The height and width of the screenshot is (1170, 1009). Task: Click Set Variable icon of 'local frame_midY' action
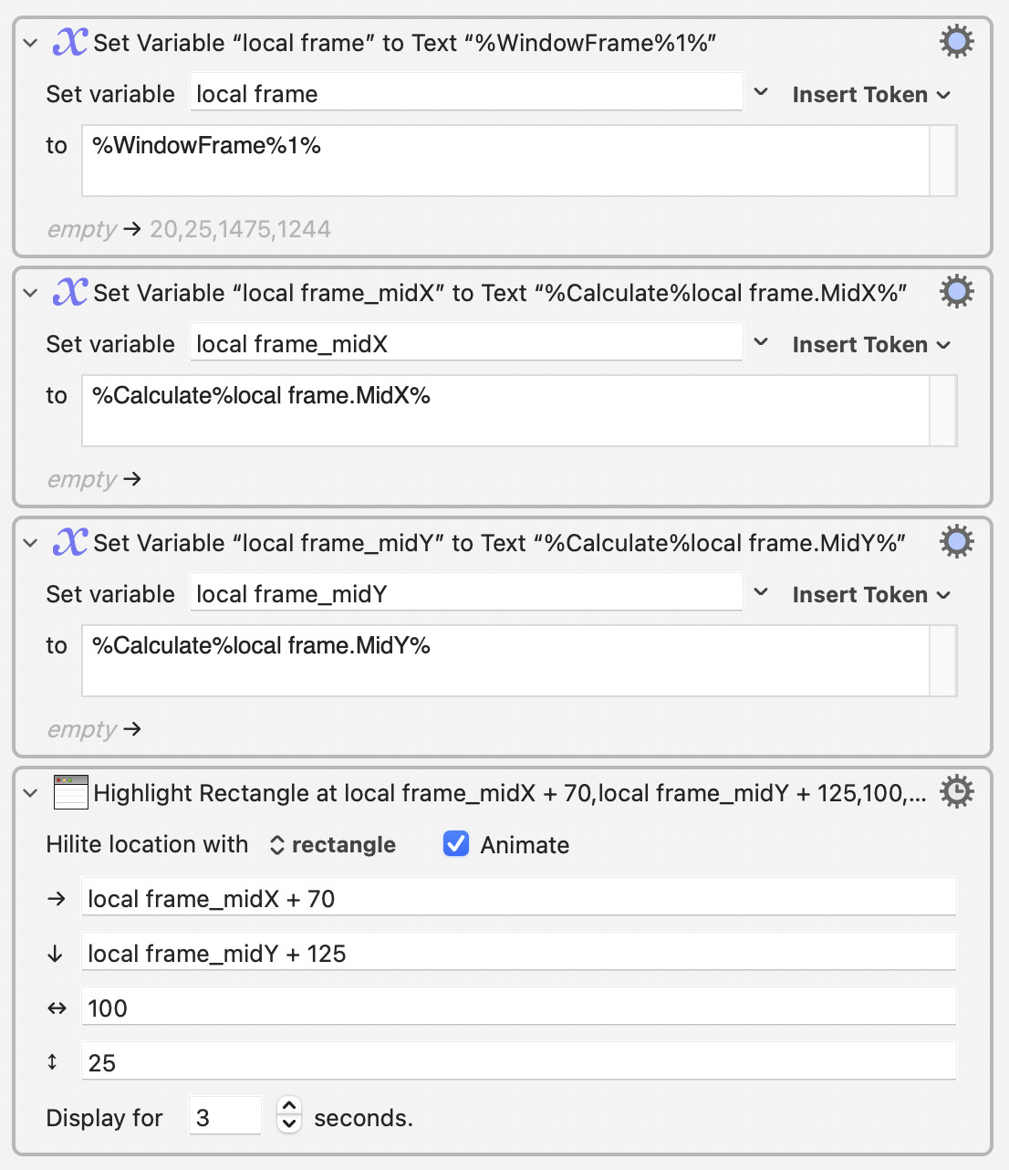click(x=70, y=542)
